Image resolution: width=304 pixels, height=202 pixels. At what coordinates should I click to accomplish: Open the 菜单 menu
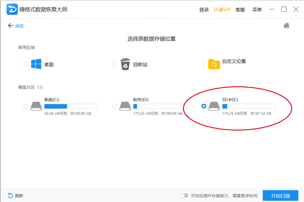pos(257,10)
